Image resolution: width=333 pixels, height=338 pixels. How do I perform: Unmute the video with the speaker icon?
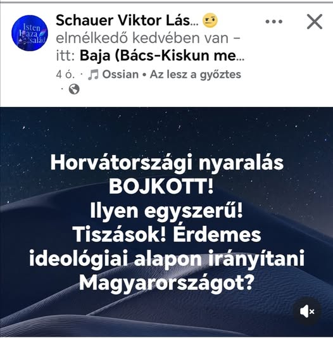click(307, 311)
